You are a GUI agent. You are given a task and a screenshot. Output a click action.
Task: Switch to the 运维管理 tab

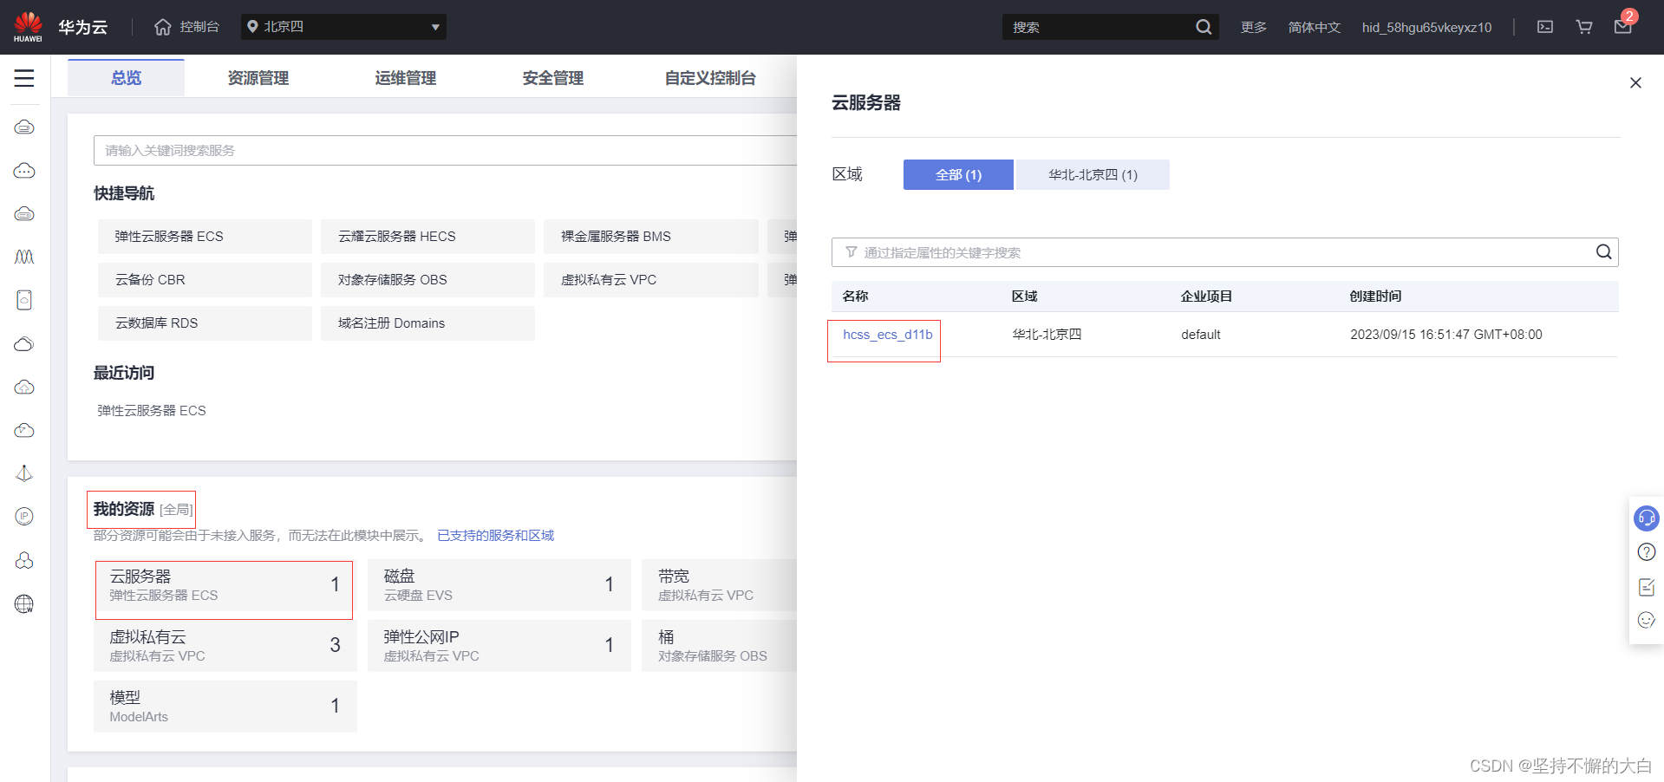pos(406,78)
